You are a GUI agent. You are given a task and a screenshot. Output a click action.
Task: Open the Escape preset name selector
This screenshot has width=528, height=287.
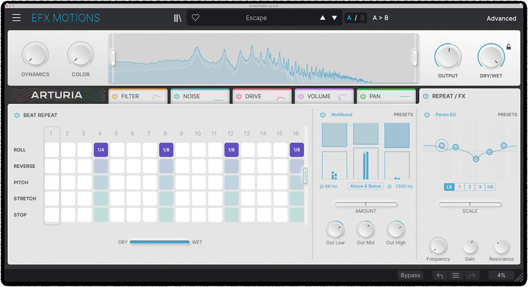pos(256,18)
